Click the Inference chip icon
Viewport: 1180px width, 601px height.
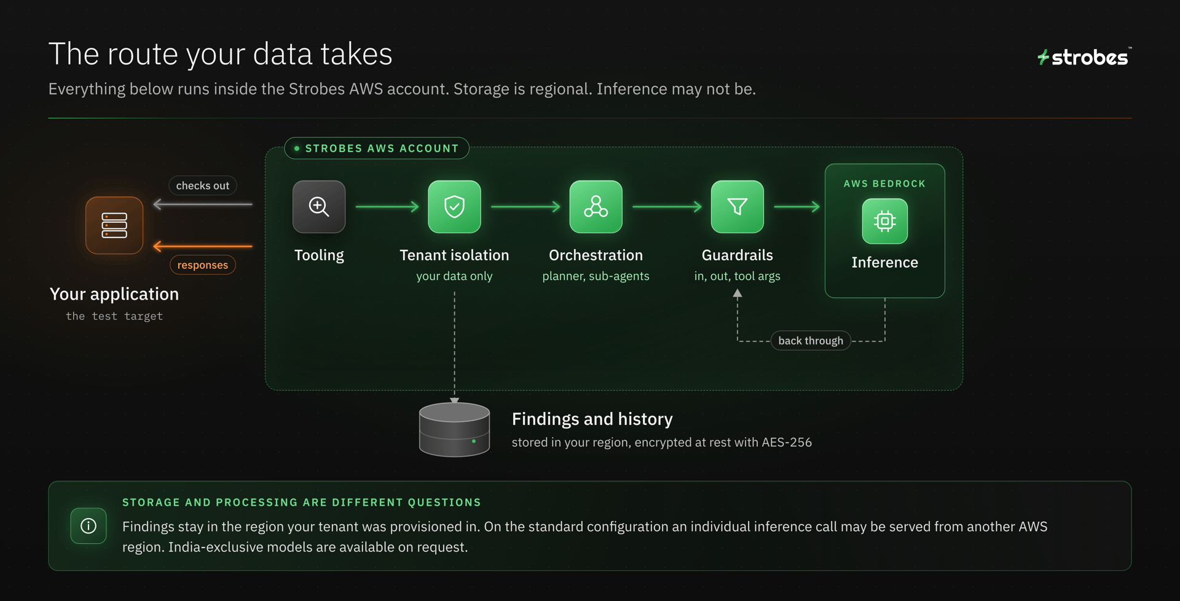tap(884, 221)
